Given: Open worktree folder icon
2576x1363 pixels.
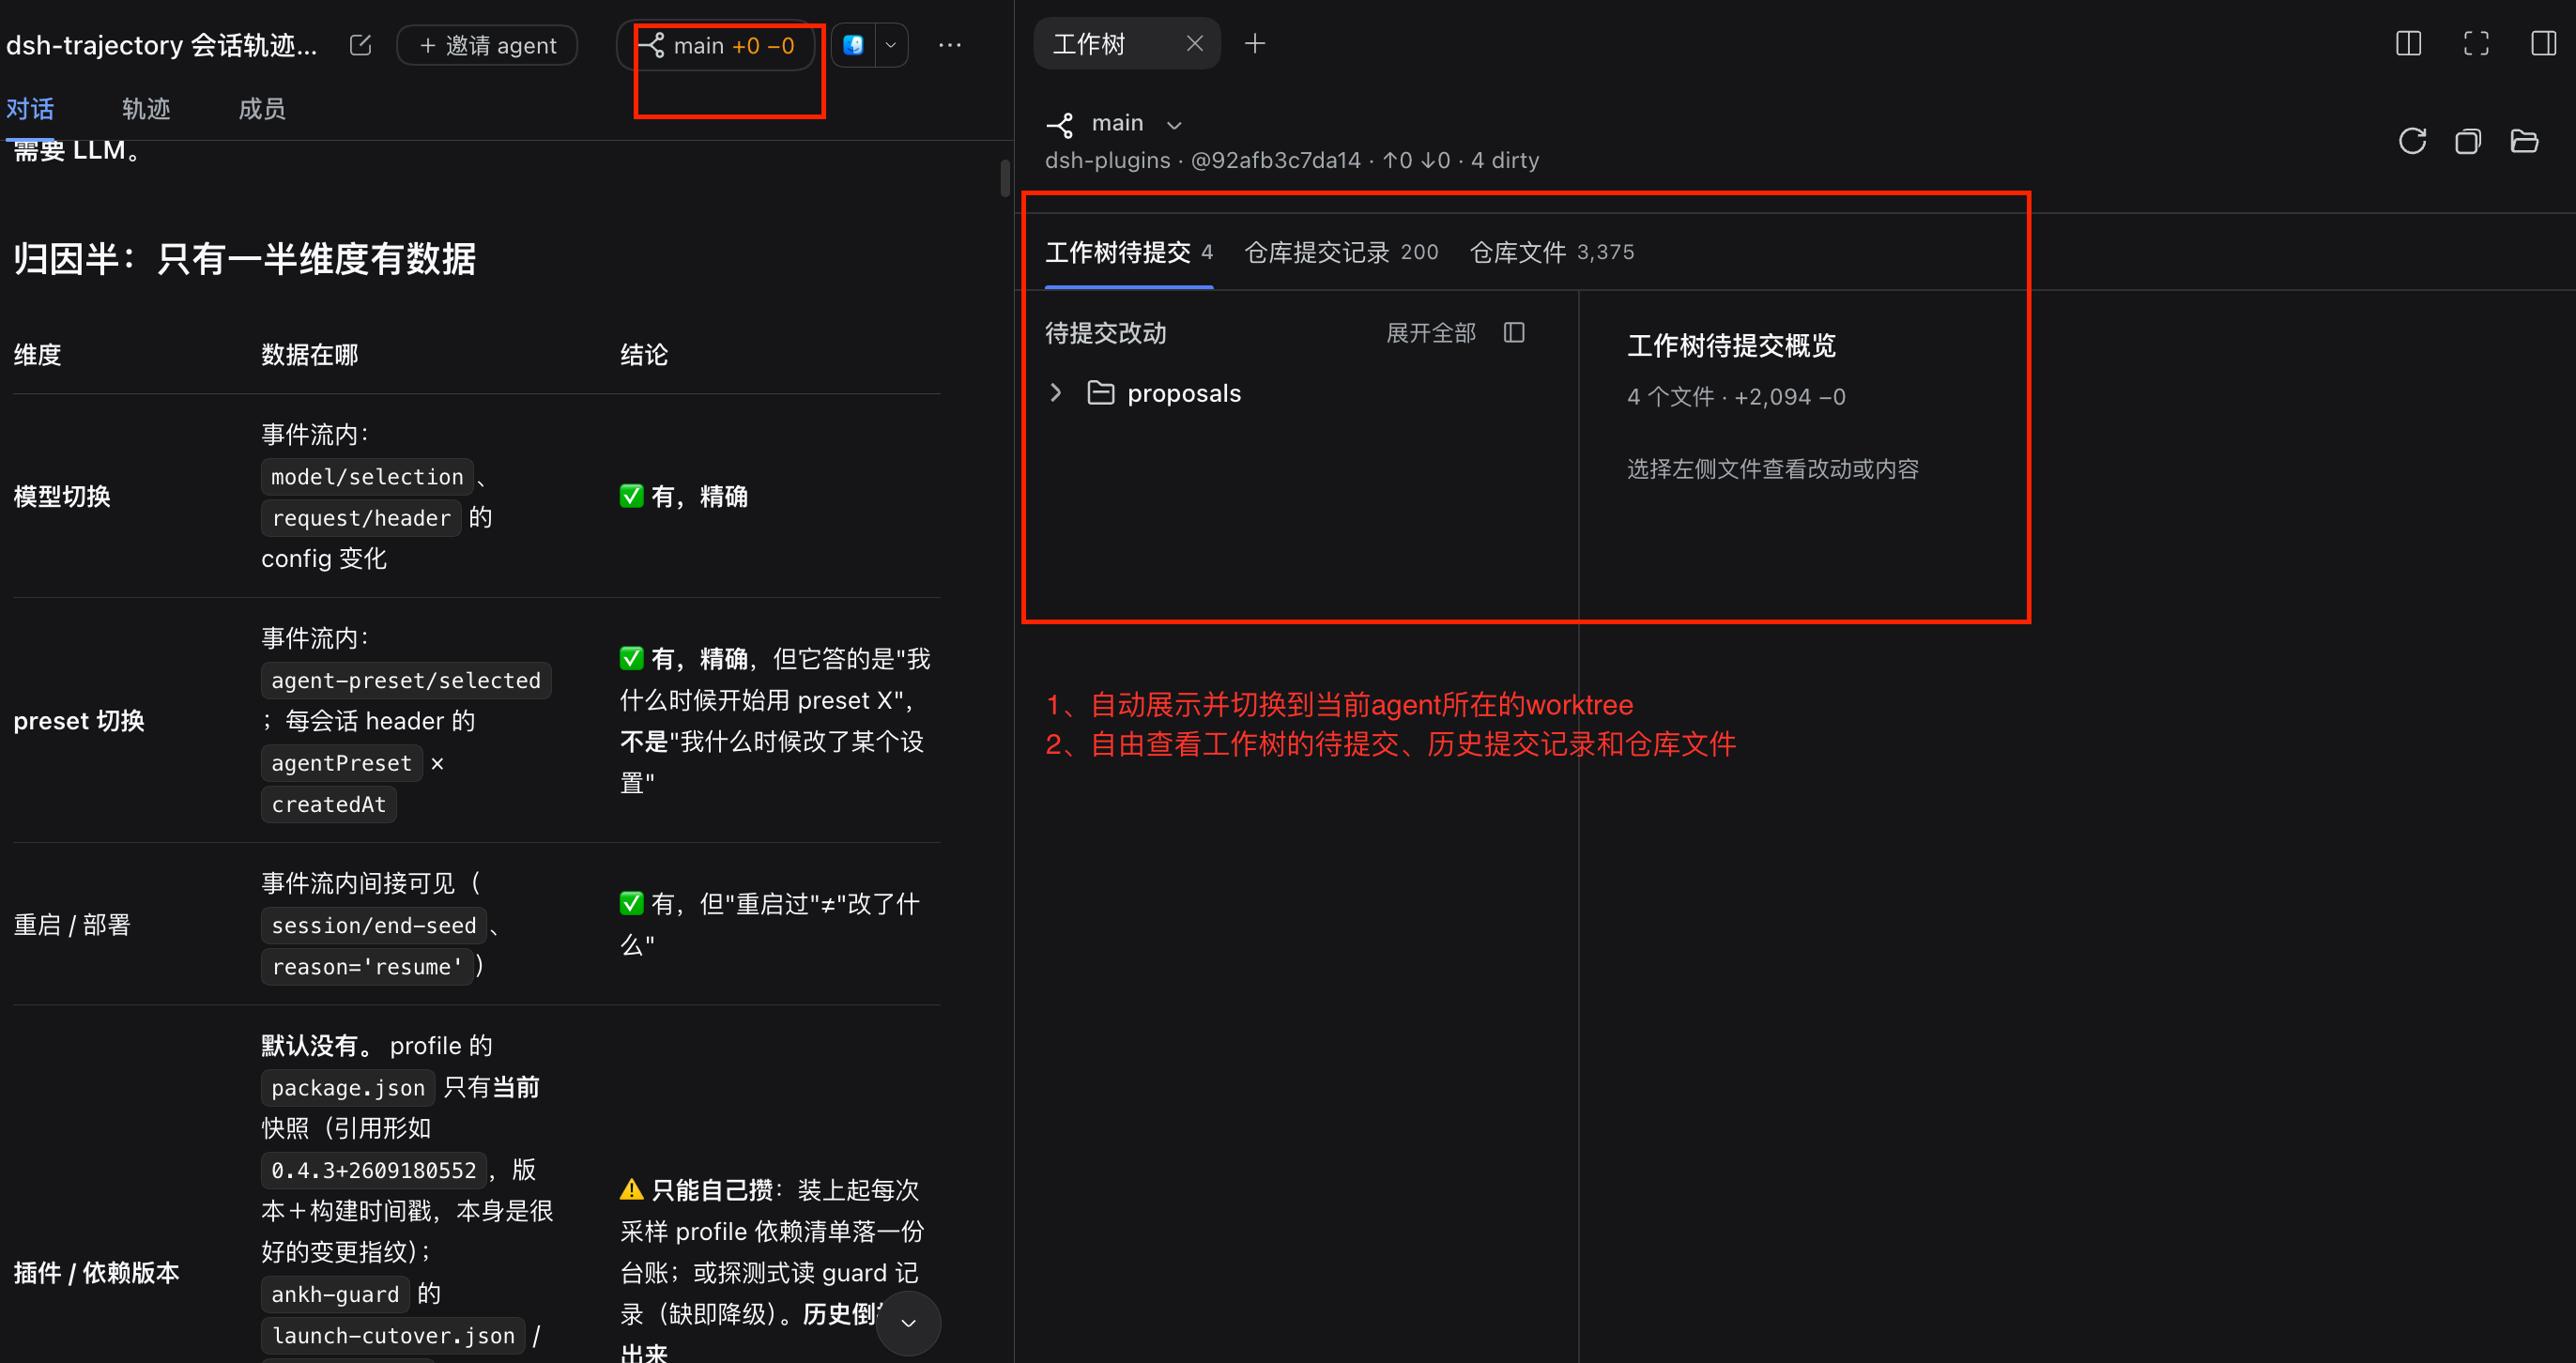Looking at the screenshot, I should click(x=2524, y=141).
